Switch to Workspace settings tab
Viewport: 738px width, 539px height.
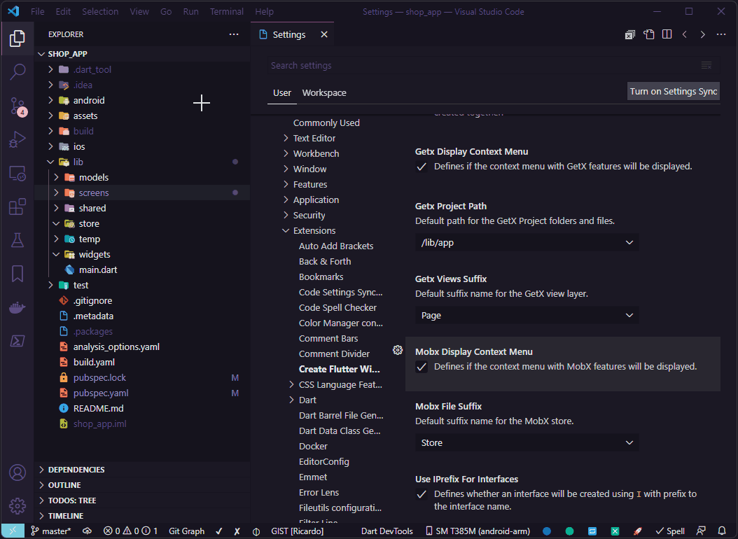pos(324,92)
